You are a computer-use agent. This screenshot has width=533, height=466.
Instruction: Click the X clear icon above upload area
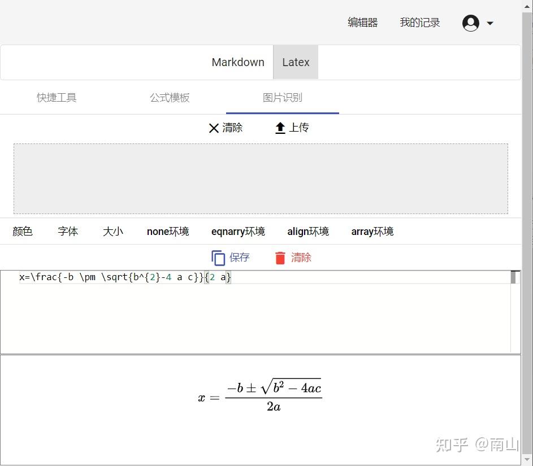pos(214,128)
